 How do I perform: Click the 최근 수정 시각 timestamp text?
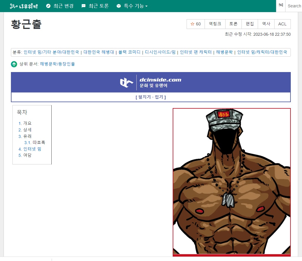(258, 34)
